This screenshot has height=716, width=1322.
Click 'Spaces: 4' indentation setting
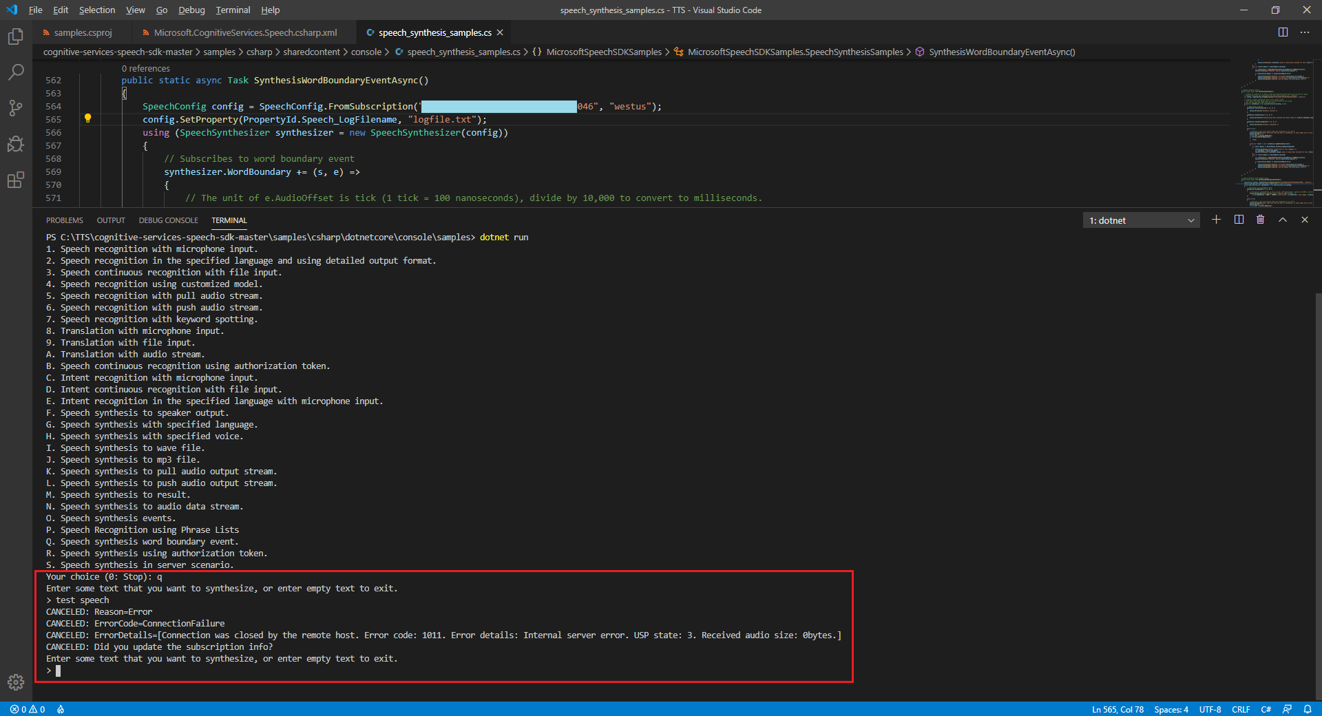1171,709
